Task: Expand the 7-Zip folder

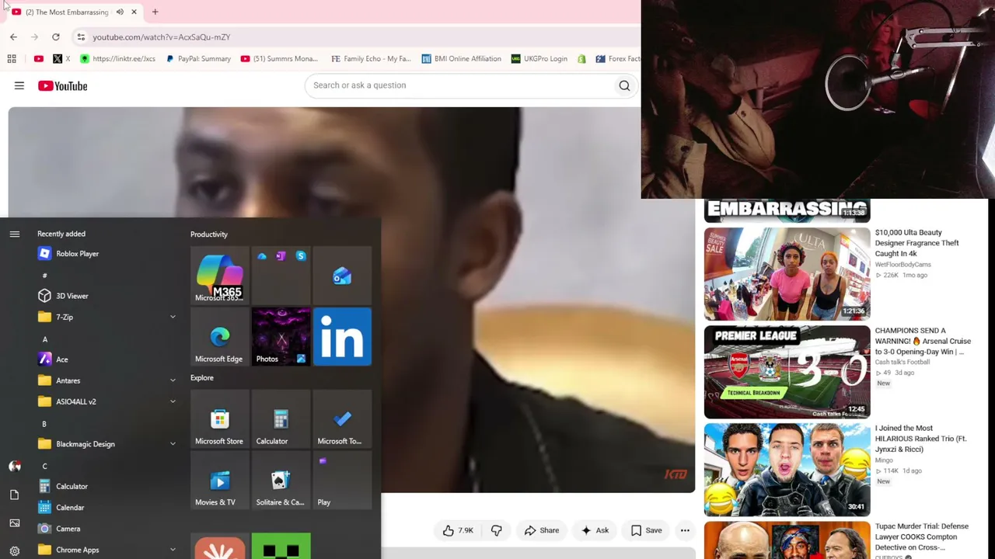Action: coord(107,318)
